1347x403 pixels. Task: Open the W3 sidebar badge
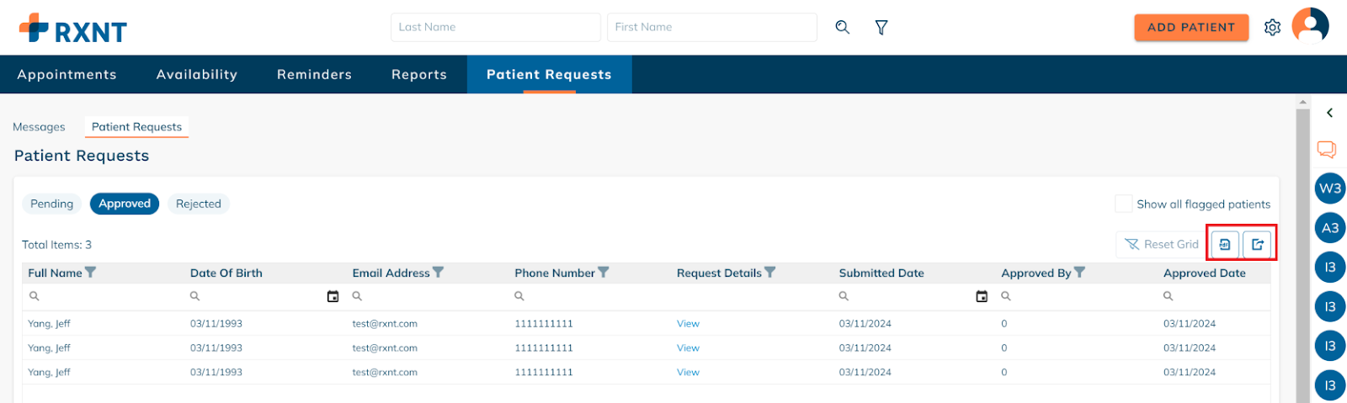point(1330,188)
